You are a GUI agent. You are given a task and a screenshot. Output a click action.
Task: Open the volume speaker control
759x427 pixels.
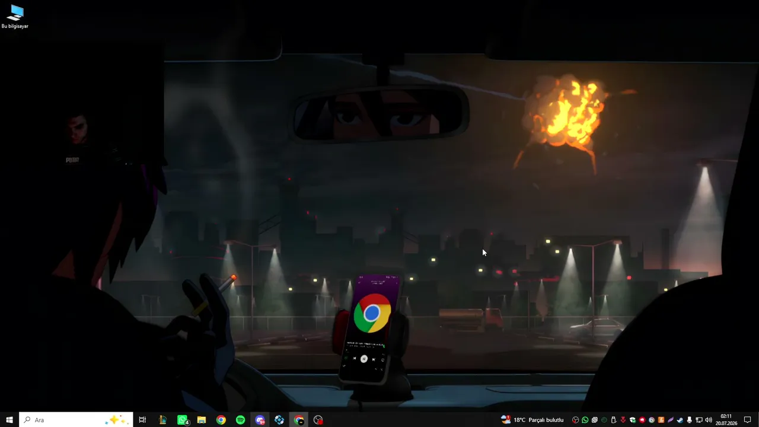point(709,420)
